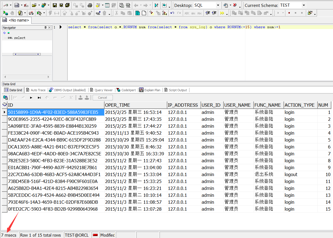
Task: Click the ACTION_TYPE column header
Action: 301,105
